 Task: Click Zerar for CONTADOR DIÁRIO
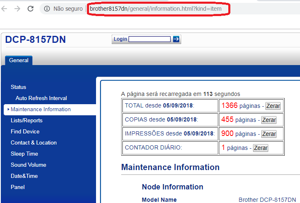(260, 148)
